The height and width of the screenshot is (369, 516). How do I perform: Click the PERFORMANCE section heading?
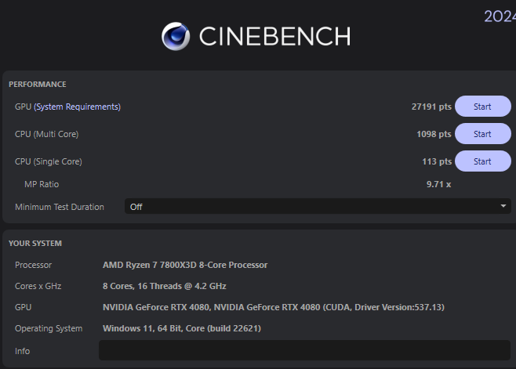click(38, 84)
